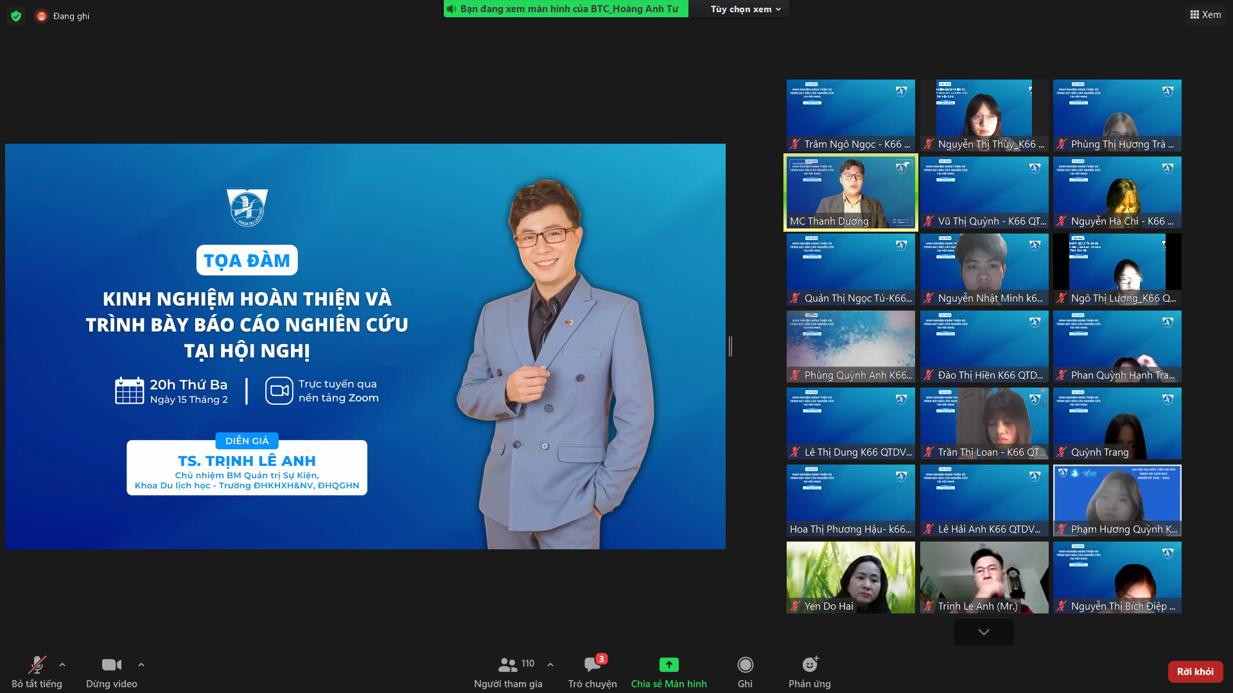The height and width of the screenshot is (693, 1233).
Task: Select Quản Thị Ngọc Tú video thumbnail
Action: [x=851, y=269]
